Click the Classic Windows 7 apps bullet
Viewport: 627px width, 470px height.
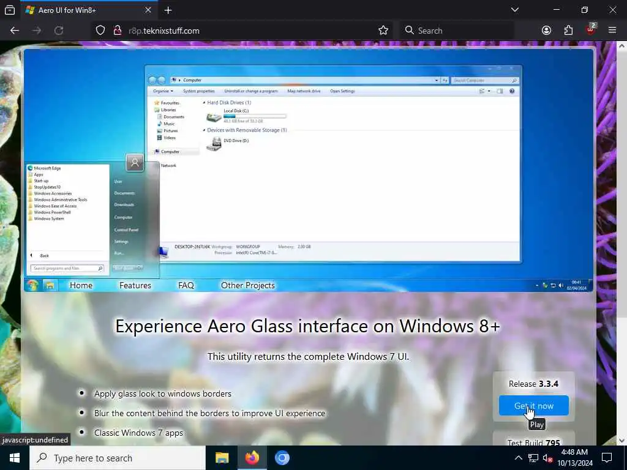(138, 433)
